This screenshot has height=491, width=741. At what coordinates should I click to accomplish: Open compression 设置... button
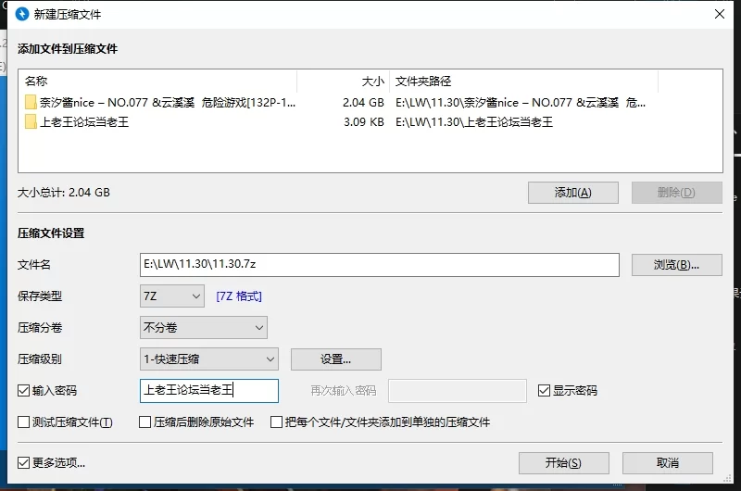[336, 359]
